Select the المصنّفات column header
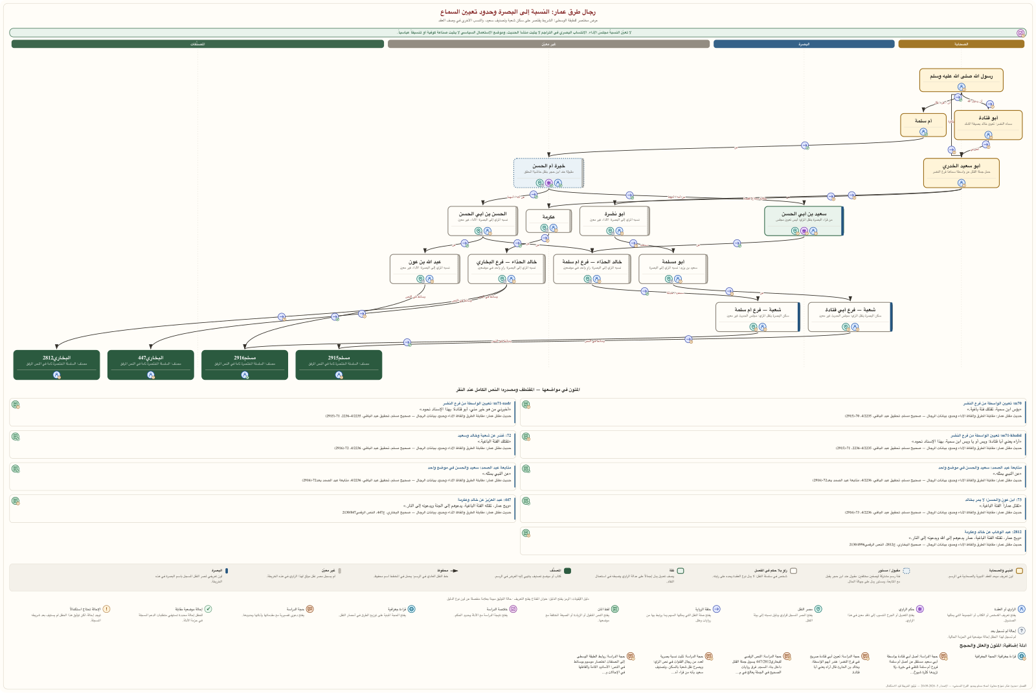Screen dimensions: 1036x693 [x=198, y=44]
